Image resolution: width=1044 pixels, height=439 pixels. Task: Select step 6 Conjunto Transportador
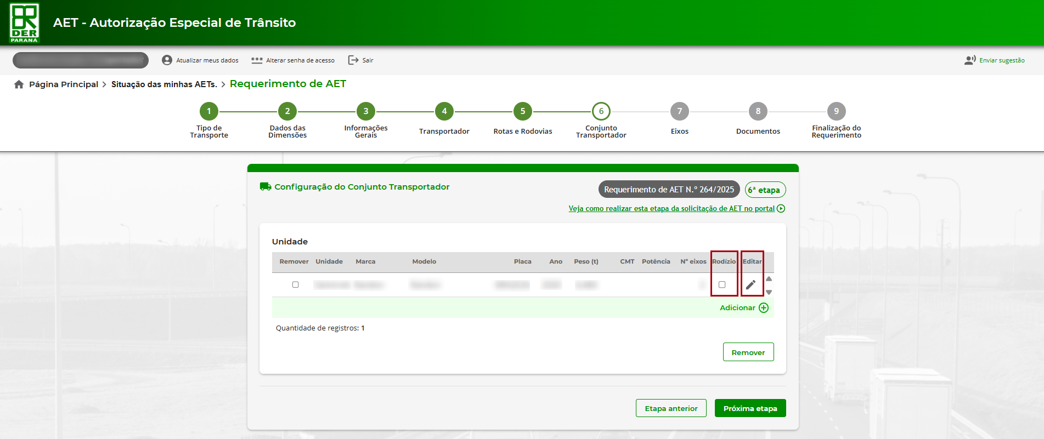601,111
